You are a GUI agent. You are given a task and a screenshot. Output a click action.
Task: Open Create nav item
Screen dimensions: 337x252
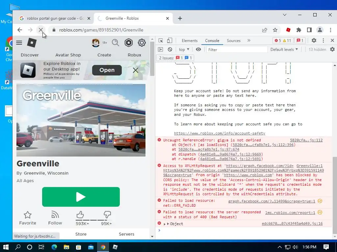point(104,55)
